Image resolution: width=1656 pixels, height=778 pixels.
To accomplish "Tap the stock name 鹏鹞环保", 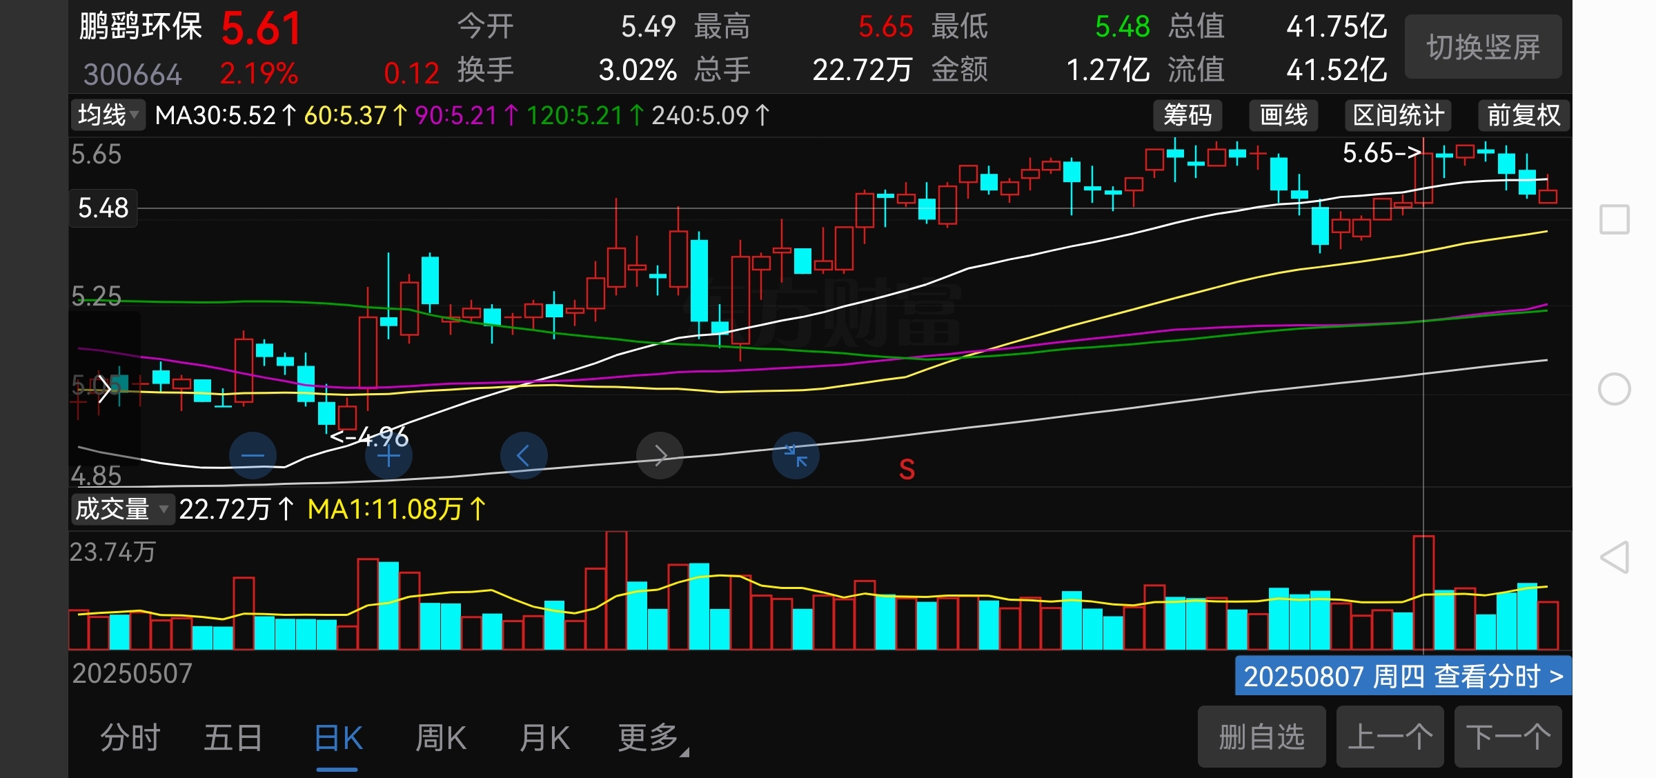I will pyautogui.click(x=141, y=27).
